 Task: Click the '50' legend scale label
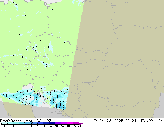80,126
